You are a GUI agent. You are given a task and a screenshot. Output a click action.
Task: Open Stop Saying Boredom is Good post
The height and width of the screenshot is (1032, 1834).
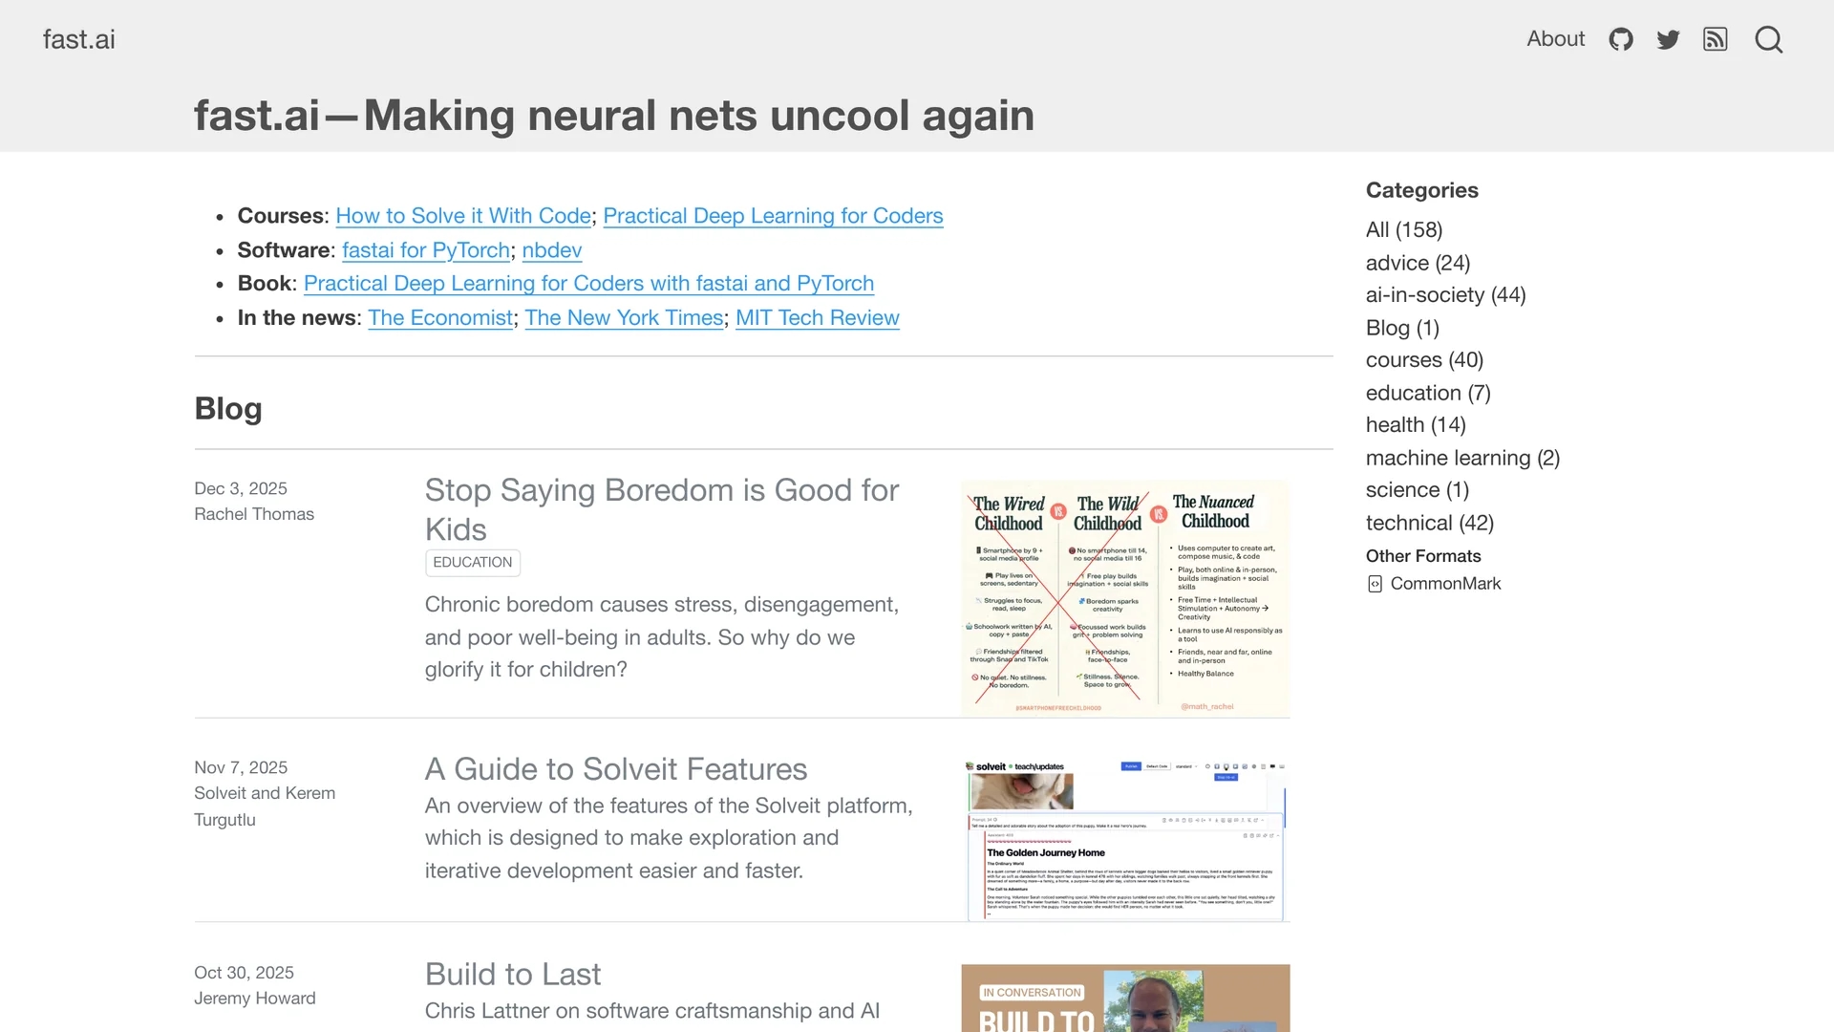tap(662, 509)
